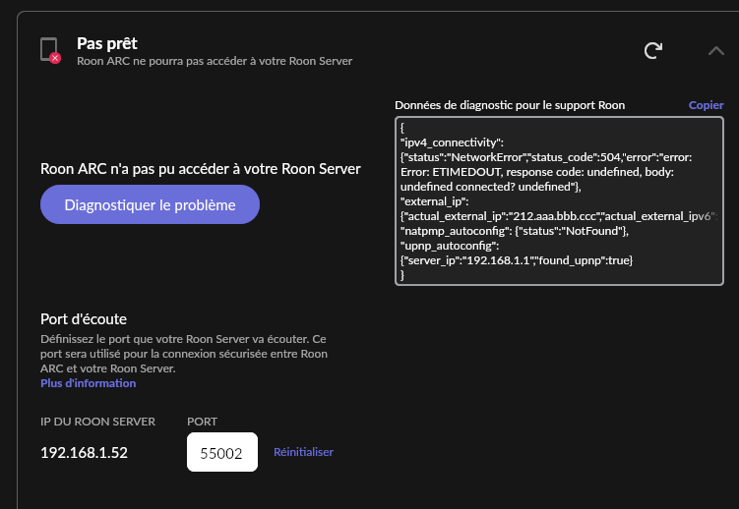Click the listening port description paragraph
Image resolution: width=739 pixels, height=509 pixels.
(184, 353)
